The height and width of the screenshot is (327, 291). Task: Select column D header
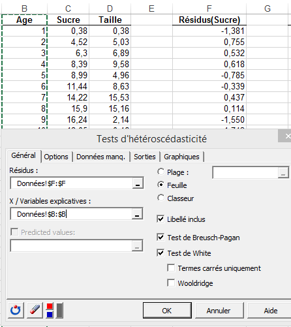pos(110,8)
